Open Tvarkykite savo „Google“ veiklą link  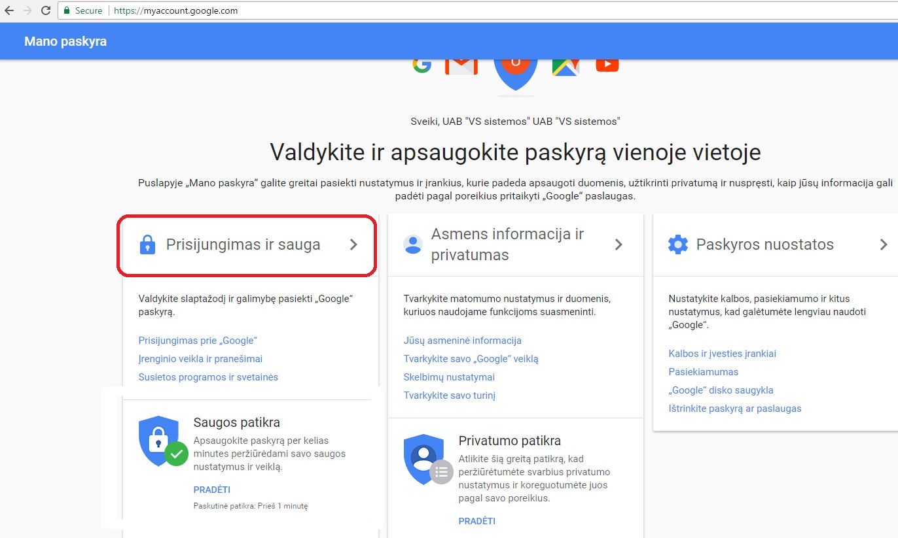pyautogui.click(x=471, y=359)
